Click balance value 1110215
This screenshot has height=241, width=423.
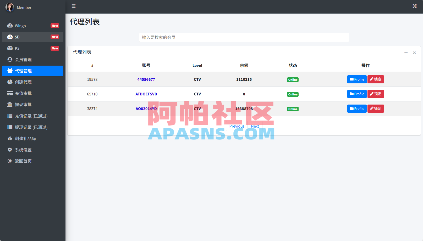(x=244, y=79)
